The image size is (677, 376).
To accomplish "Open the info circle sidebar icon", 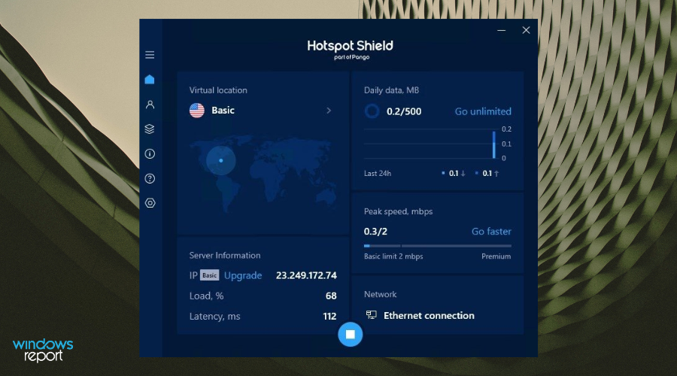I will 150,153.
